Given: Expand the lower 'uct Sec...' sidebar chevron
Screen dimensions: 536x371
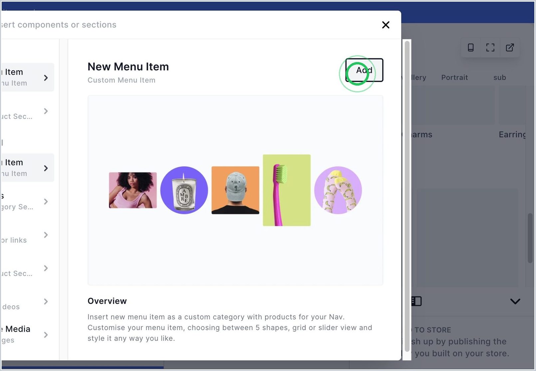Looking at the screenshot, I should click(46, 268).
